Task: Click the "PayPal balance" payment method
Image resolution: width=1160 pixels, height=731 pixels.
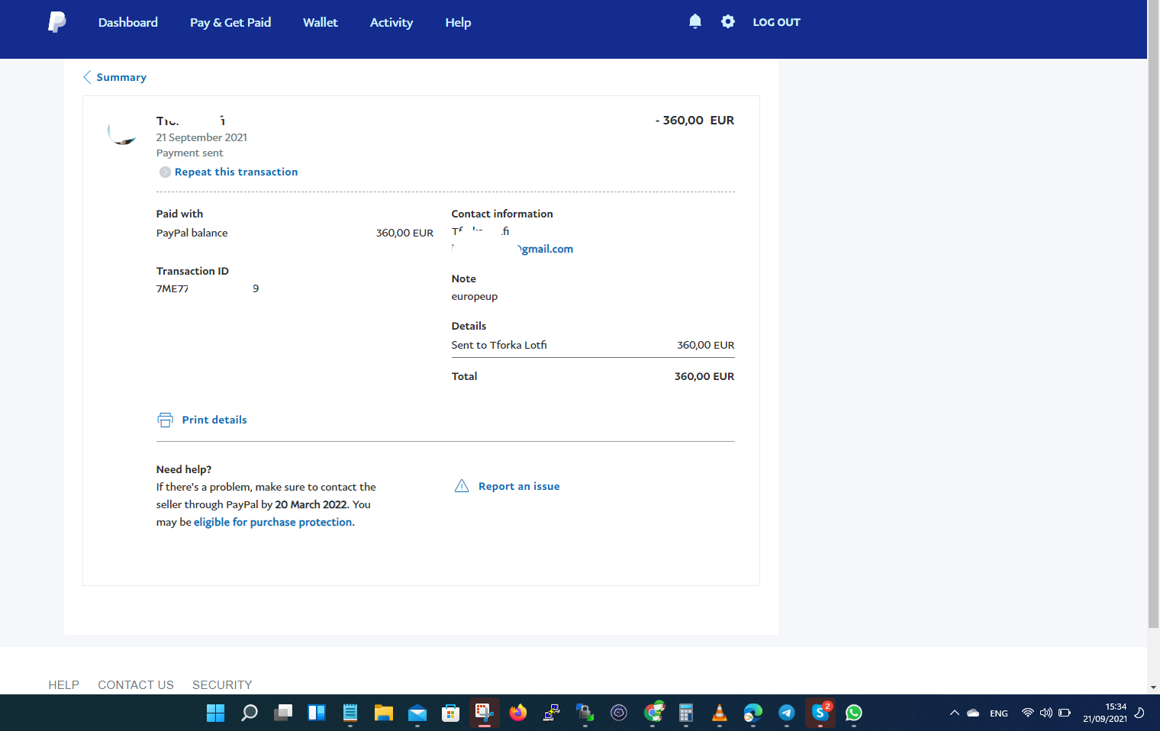Action: point(192,233)
